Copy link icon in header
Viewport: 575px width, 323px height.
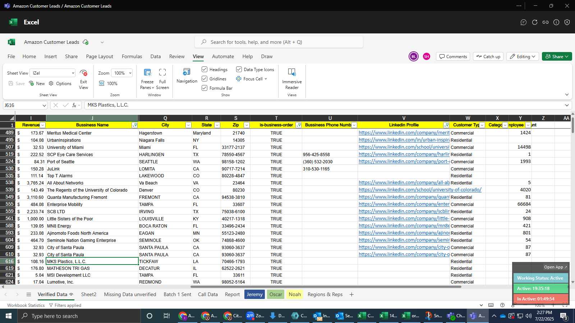(546, 22)
